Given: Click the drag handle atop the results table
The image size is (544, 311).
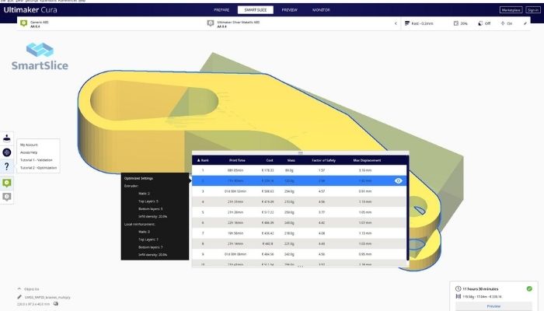Looking at the screenshot, I should coord(301,153).
